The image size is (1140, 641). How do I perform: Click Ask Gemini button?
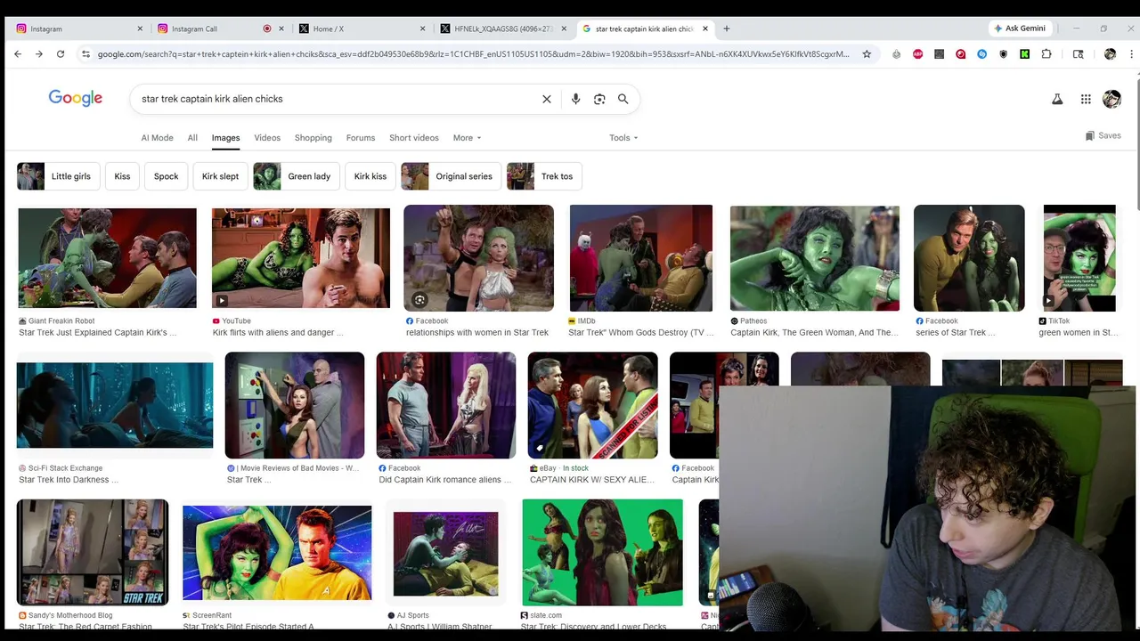click(1021, 28)
